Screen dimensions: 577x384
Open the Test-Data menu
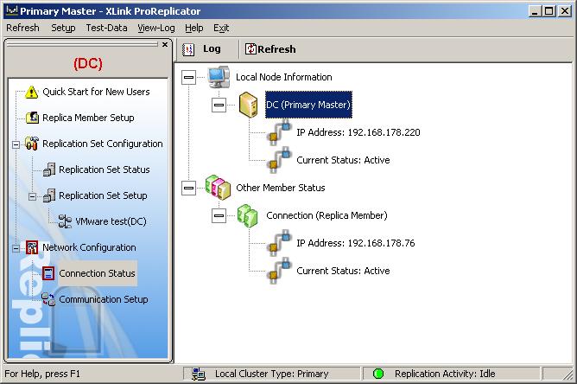tap(106, 28)
